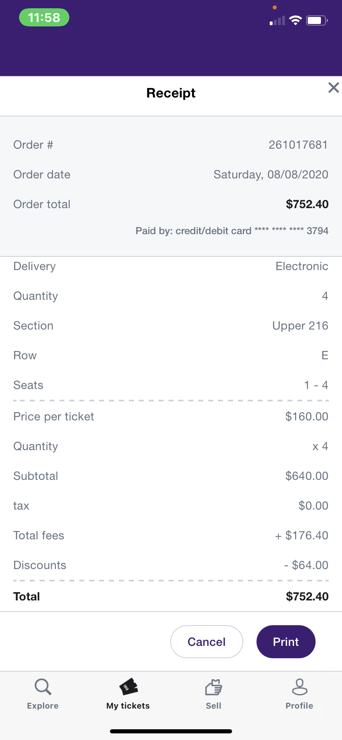Open the Profile person icon
Viewport: 342px width, 740px height.
299,687
